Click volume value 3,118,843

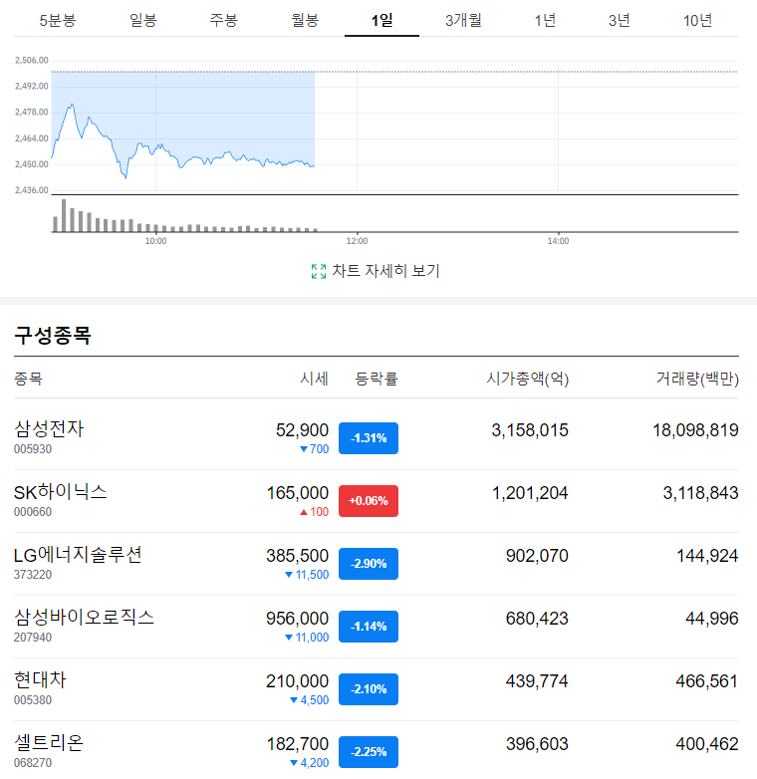[x=700, y=493]
